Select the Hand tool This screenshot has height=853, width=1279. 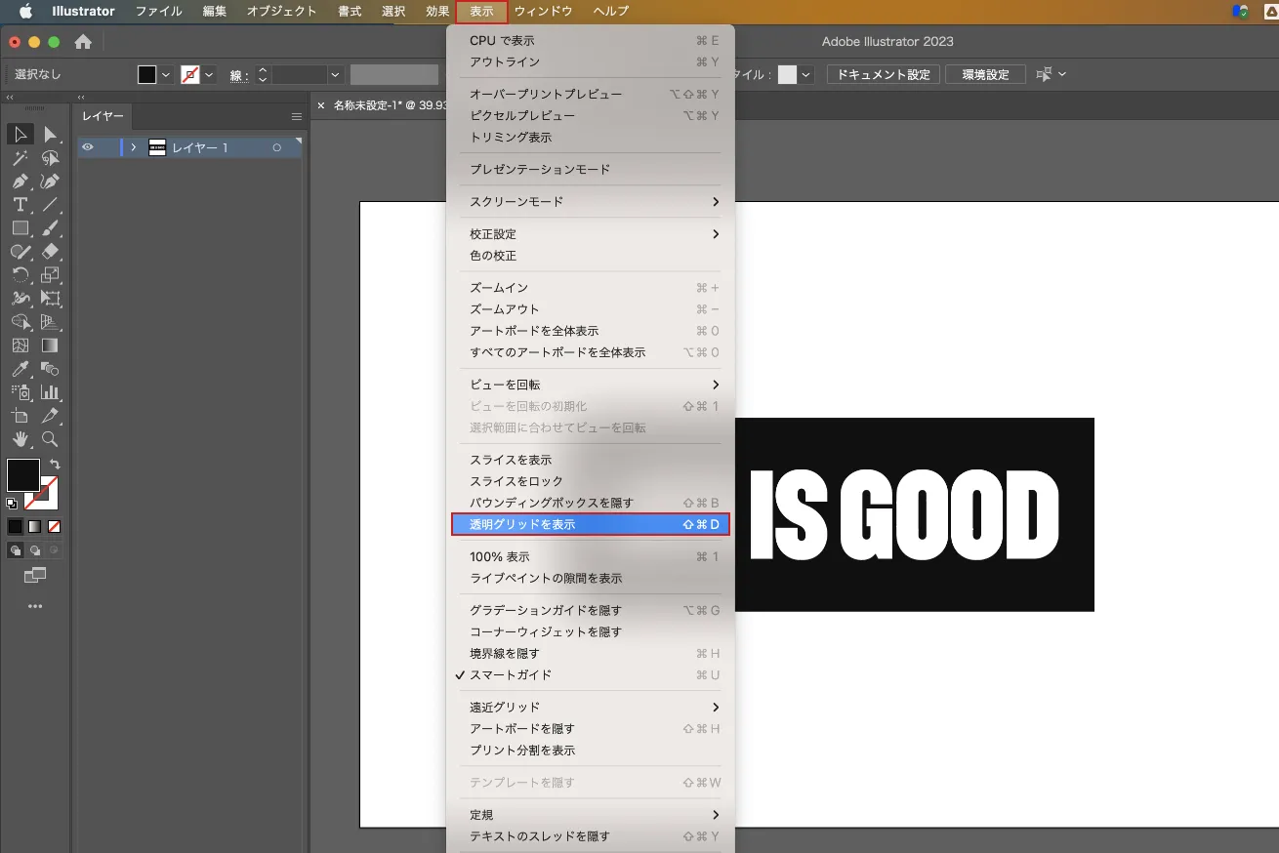pyautogui.click(x=20, y=439)
